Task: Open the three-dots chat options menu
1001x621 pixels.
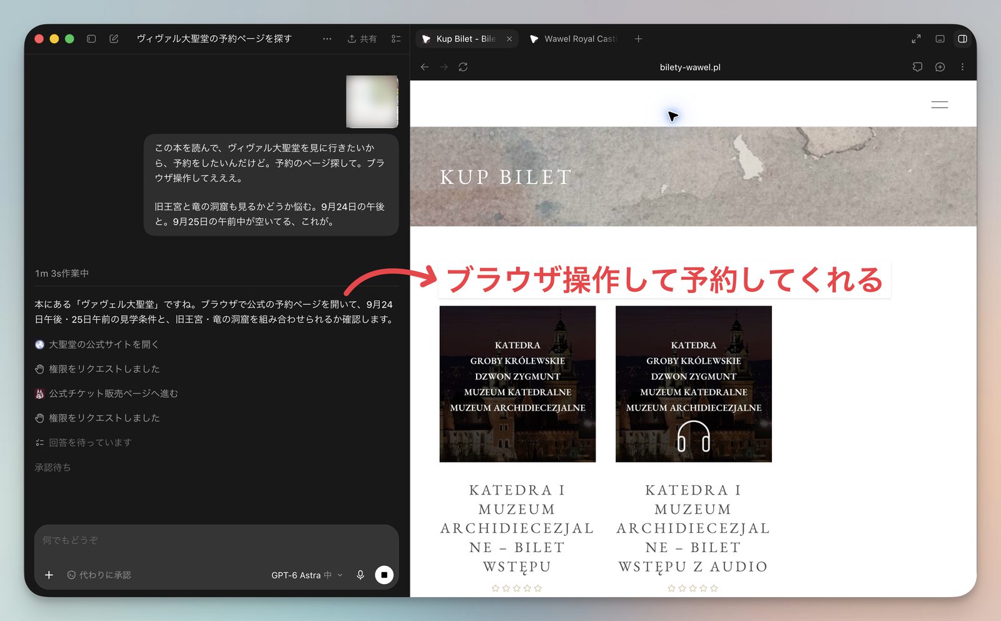Action: pos(327,39)
